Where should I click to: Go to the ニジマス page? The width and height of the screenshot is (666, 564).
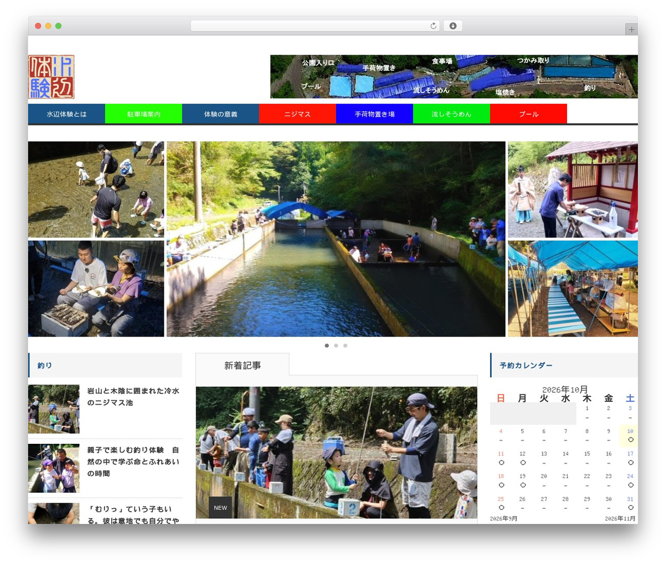click(x=298, y=114)
